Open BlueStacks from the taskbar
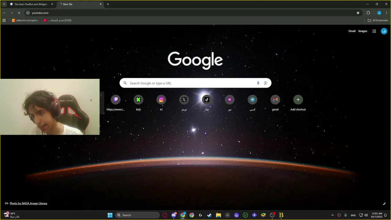The width and height of the screenshot is (391, 220). tap(263, 215)
